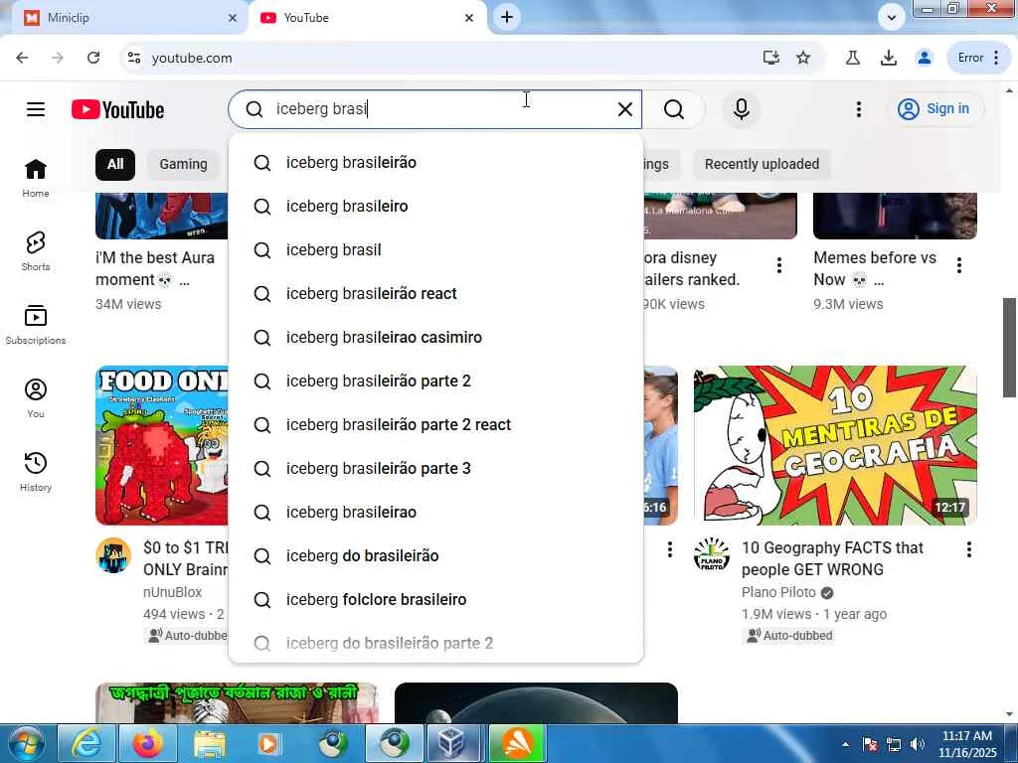Click the Error Chrome menu button
The image size is (1018, 763).
click(979, 58)
